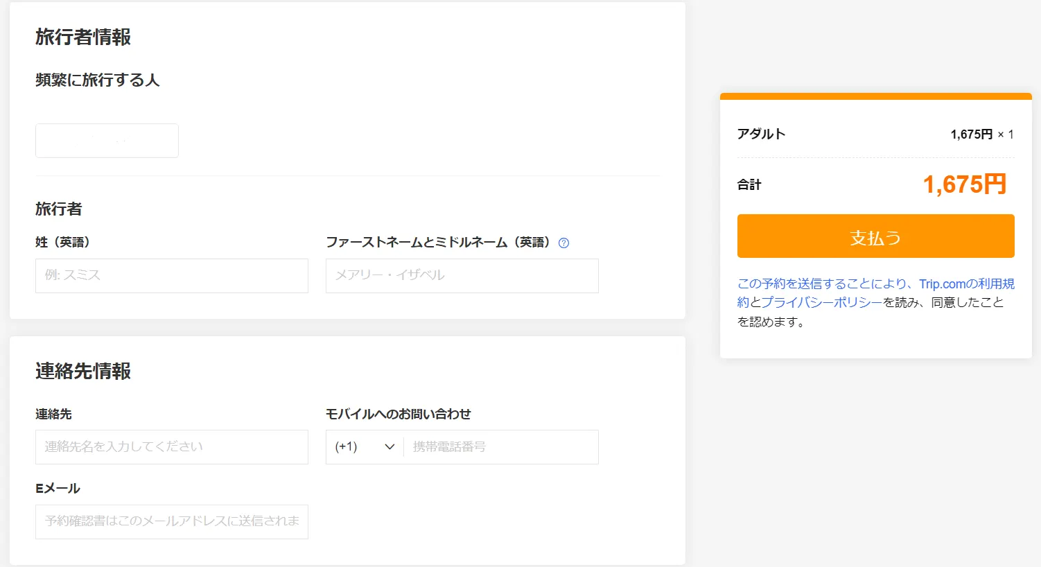Click the question mark beside ファーストネームとミドルネーム
Image resolution: width=1041 pixels, height=567 pixels.
click(564, 243)
